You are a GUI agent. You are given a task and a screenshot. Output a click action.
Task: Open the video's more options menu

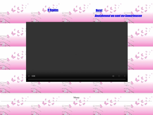(125, 76)
